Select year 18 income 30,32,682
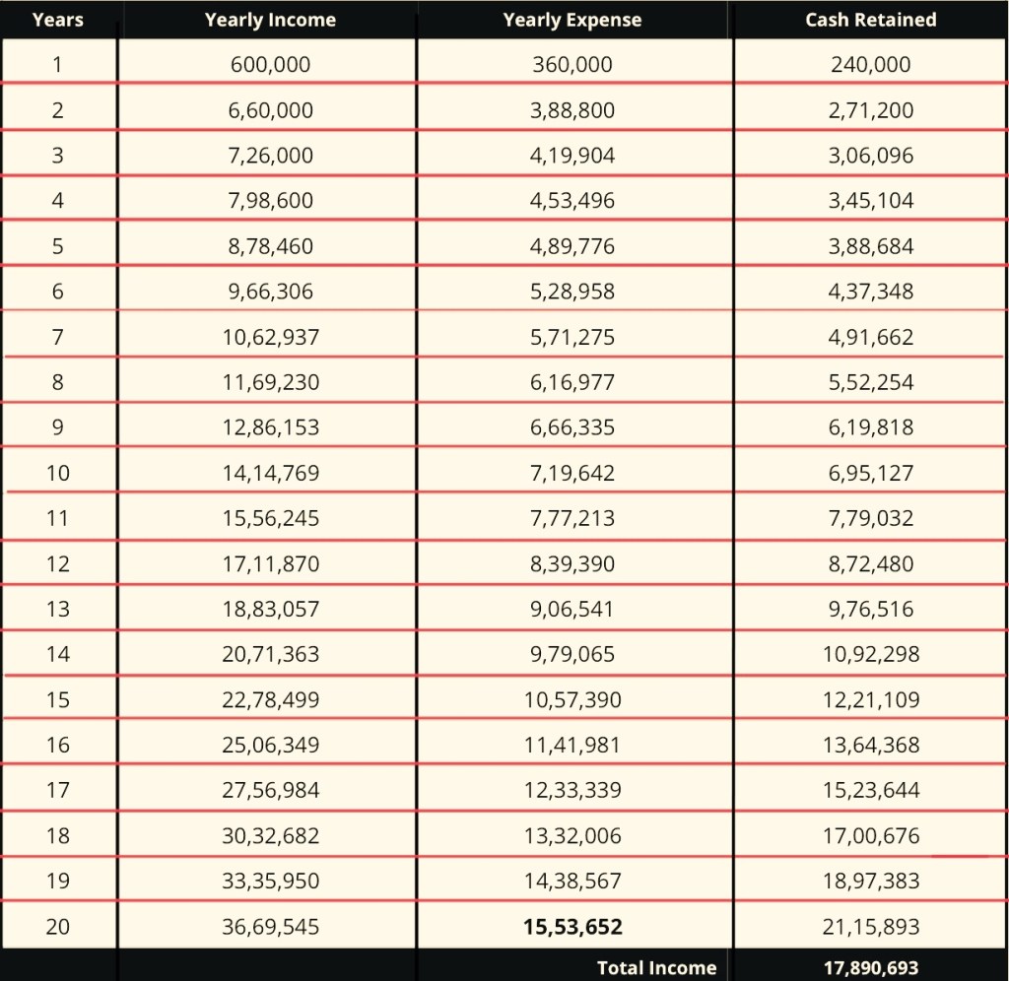Image resolution: width=1009 pixels, height=981 pixels. pyautogui.click(x=270, y=836)
